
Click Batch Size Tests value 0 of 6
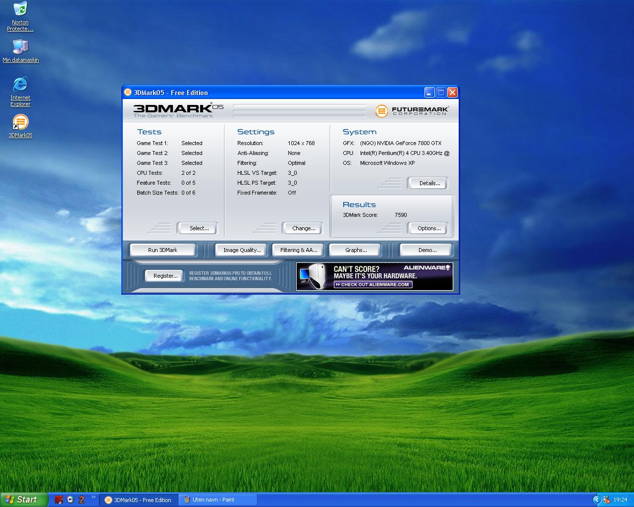click(188, 193)
